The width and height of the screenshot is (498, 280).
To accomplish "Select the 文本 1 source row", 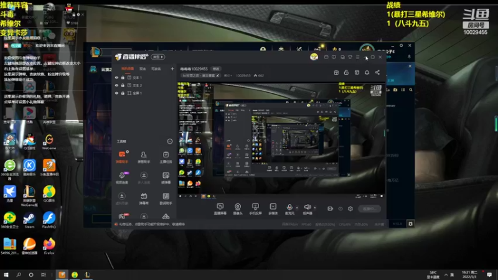I will 144,77.
